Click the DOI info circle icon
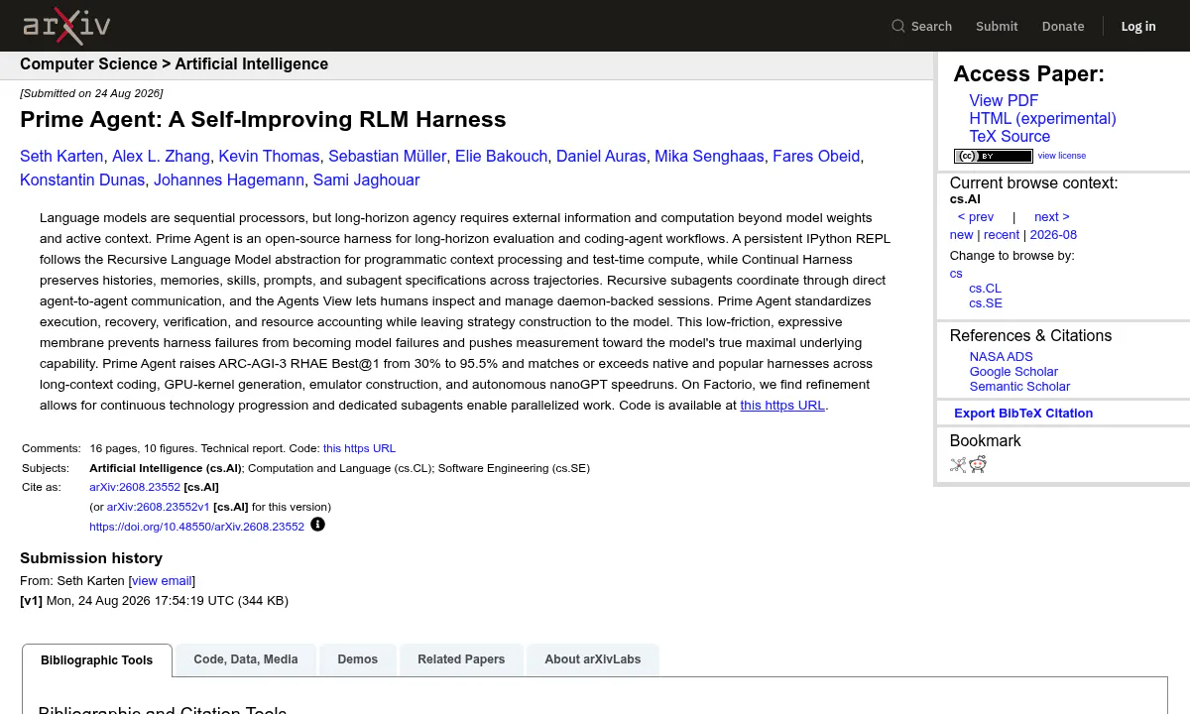 [317, 525]
